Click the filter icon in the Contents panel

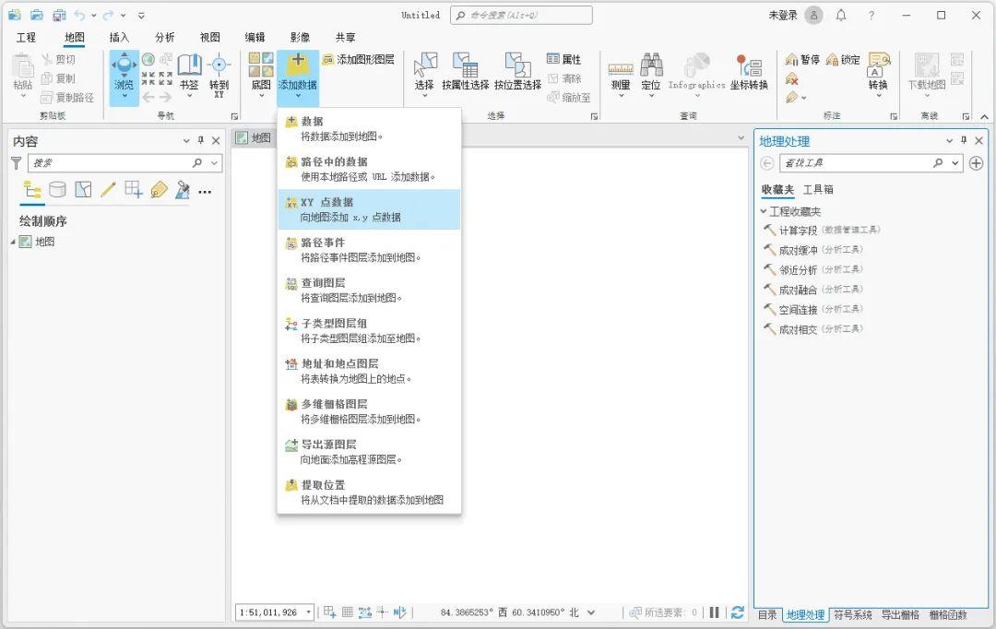pyautogui.click(x=18, y=162)
